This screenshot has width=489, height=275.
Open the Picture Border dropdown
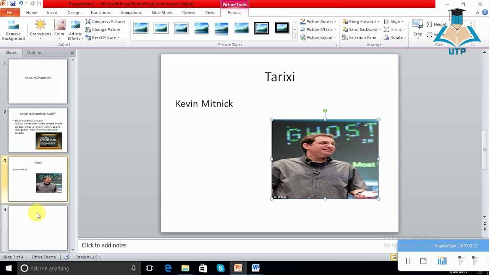click(x=318, y=22)
